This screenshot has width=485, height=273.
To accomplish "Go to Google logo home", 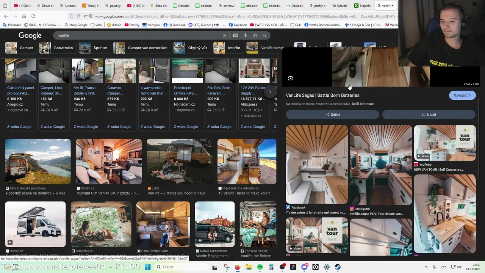I will point(30,36).
